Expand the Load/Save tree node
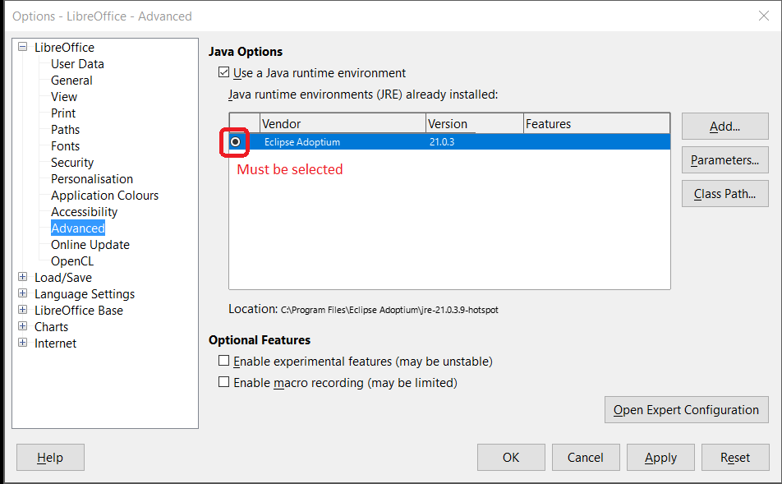782x484 pixels. coord(22,276)
